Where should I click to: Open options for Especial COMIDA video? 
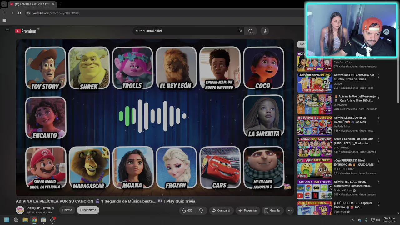[379, 204]
